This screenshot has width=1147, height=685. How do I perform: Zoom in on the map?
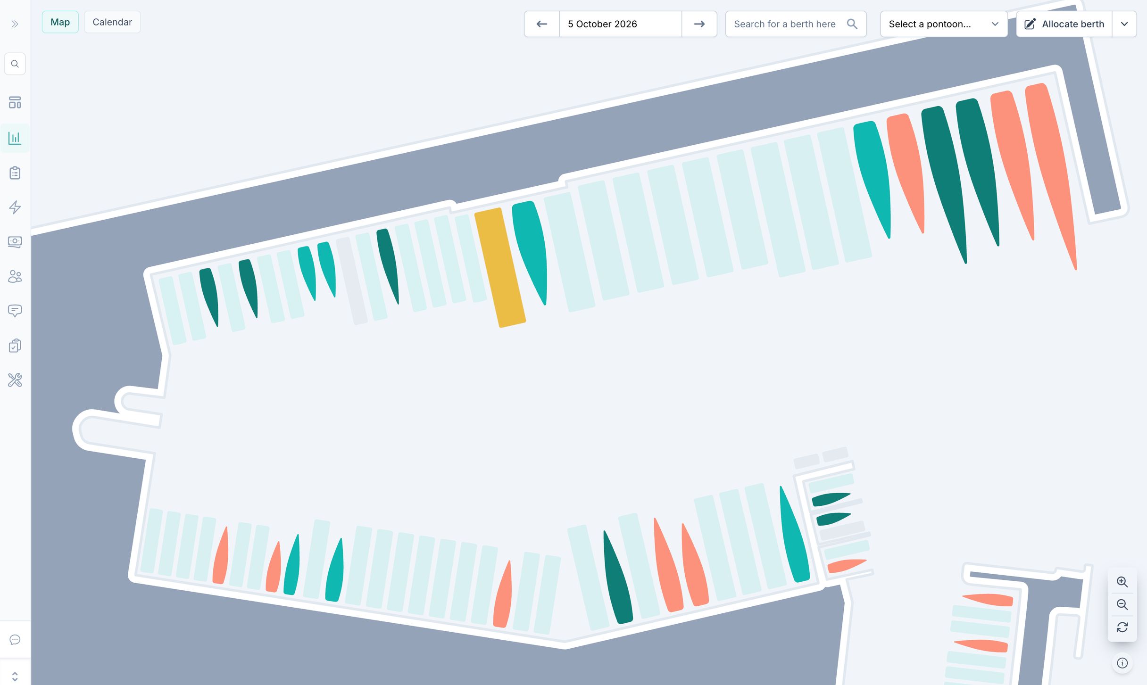tap(1122, 582)
